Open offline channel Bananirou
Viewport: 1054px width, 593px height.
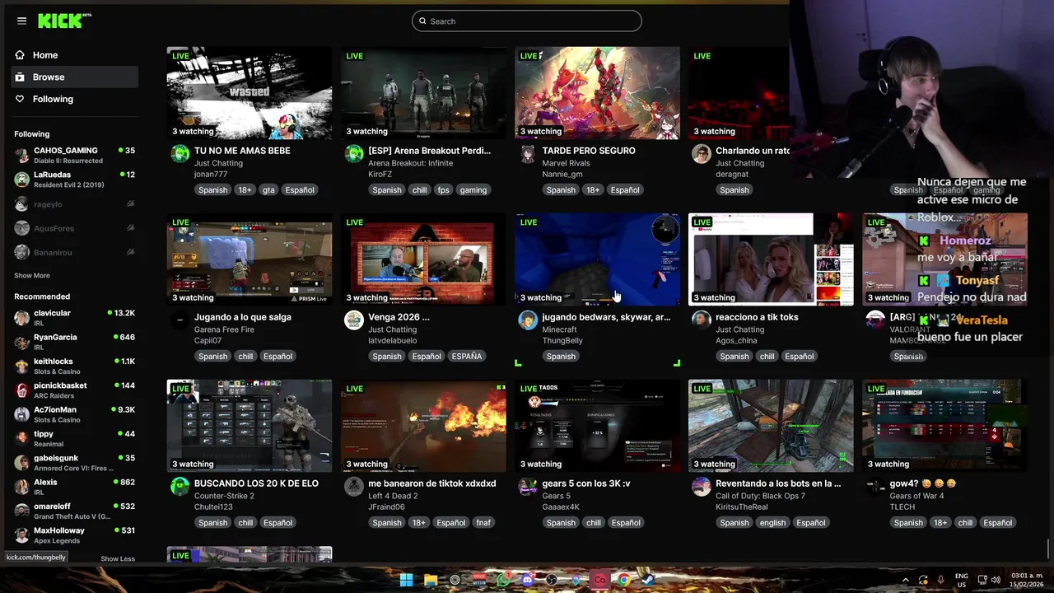(75, 252)
